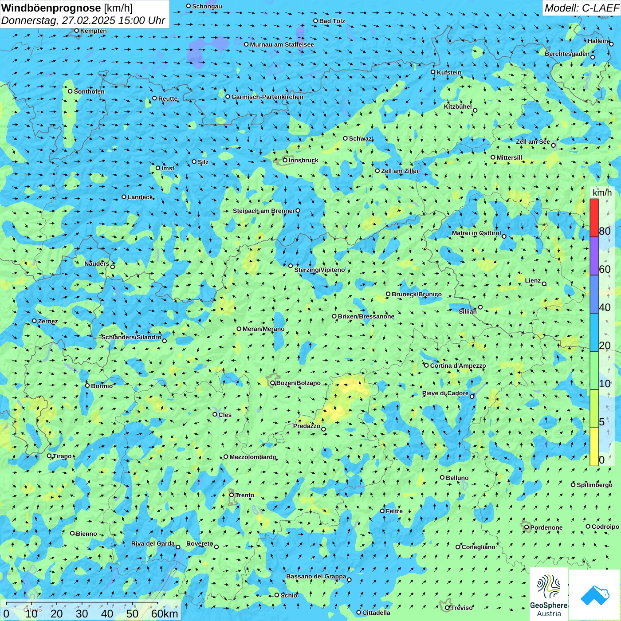Click the Pordenone city marker
The image size is (621, 621).
(527, 527)
